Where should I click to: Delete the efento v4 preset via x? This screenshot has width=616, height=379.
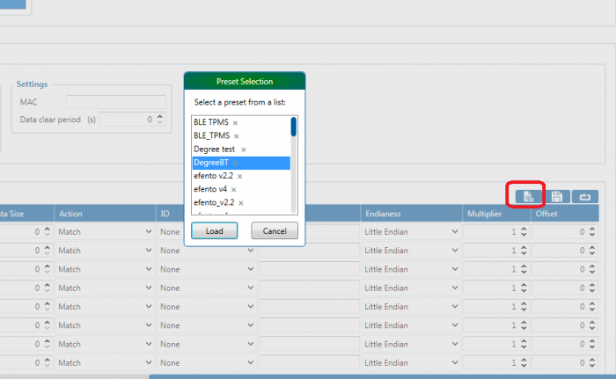click(x=233, y=189)
